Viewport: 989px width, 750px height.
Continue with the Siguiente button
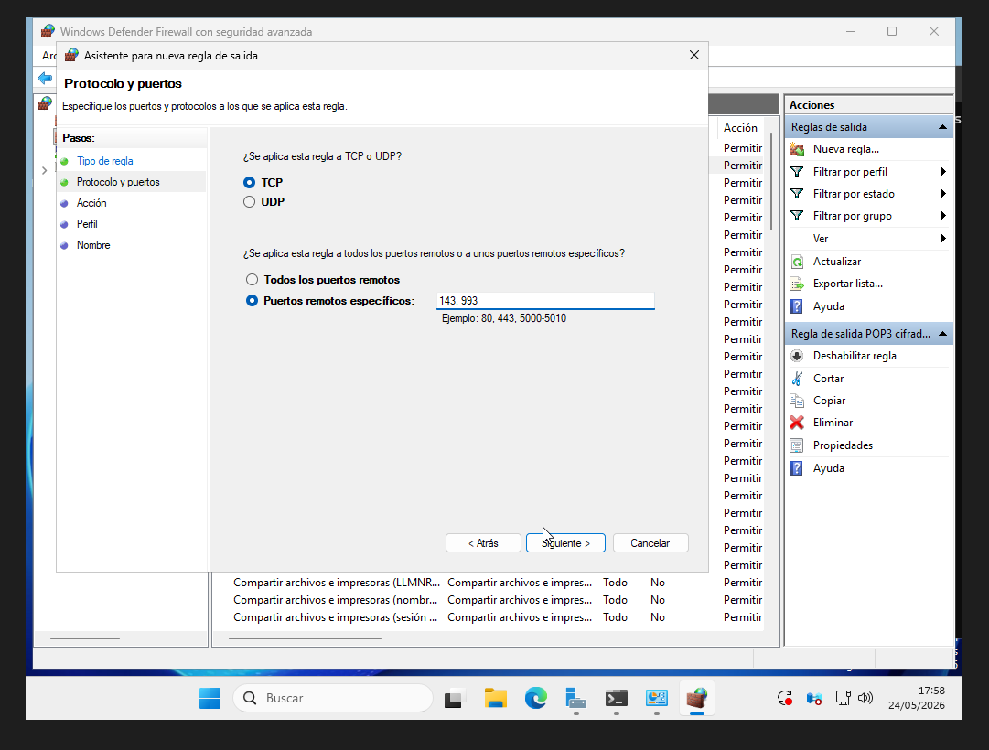click(565, 543)
